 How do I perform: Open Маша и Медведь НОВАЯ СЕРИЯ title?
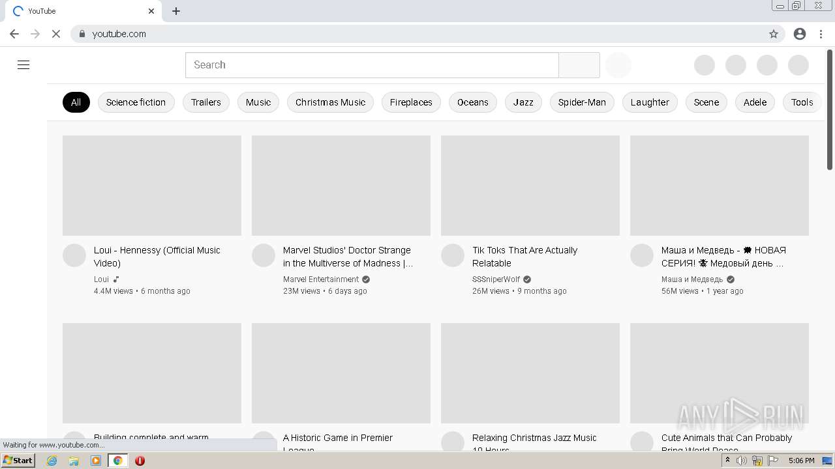pos(723,257)
